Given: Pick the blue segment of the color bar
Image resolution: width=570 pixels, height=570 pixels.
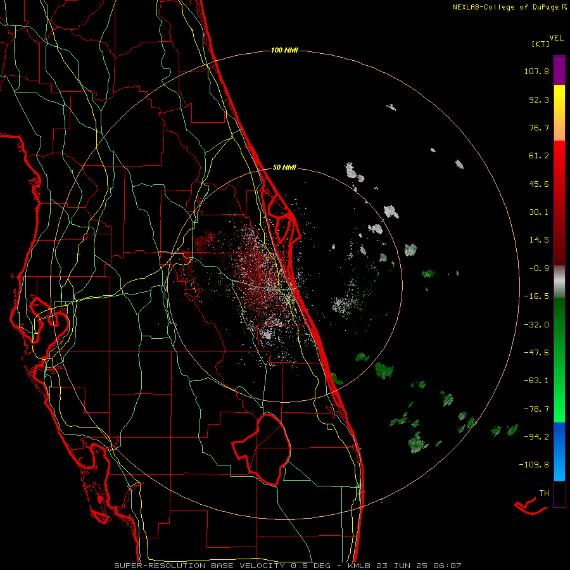Looking at the screenshot, I should click(559, 452).
